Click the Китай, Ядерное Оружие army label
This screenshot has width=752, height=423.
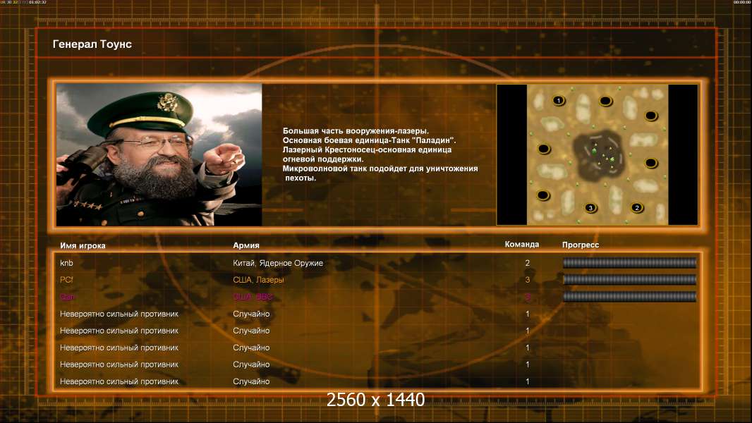click(x=278, y=263)
